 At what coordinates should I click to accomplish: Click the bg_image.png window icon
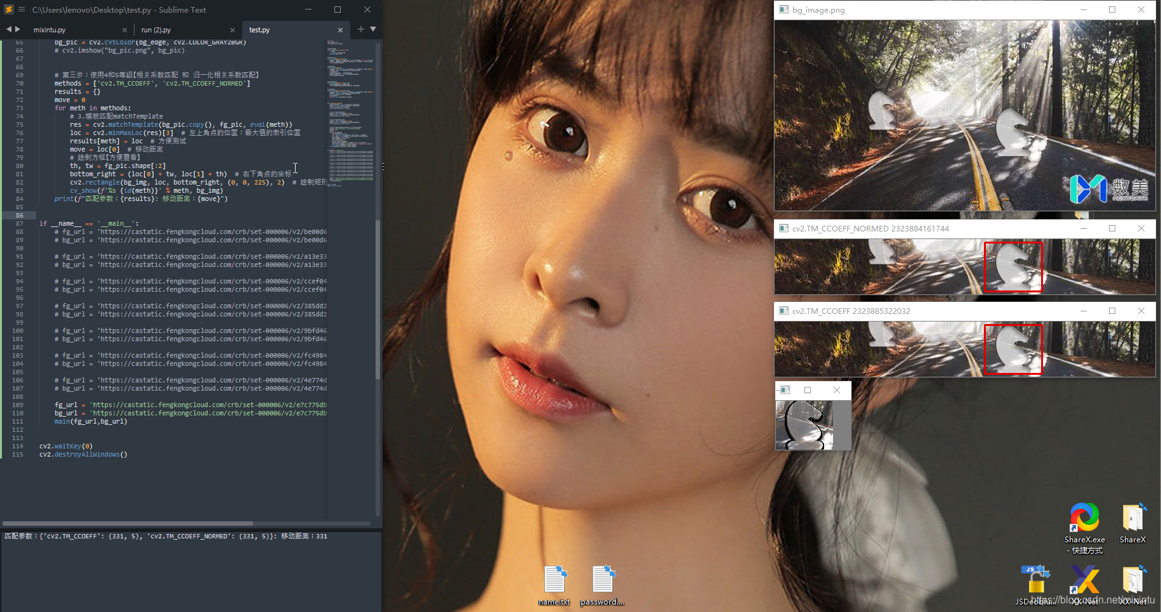pyautogui.click(x=784, y=10)
